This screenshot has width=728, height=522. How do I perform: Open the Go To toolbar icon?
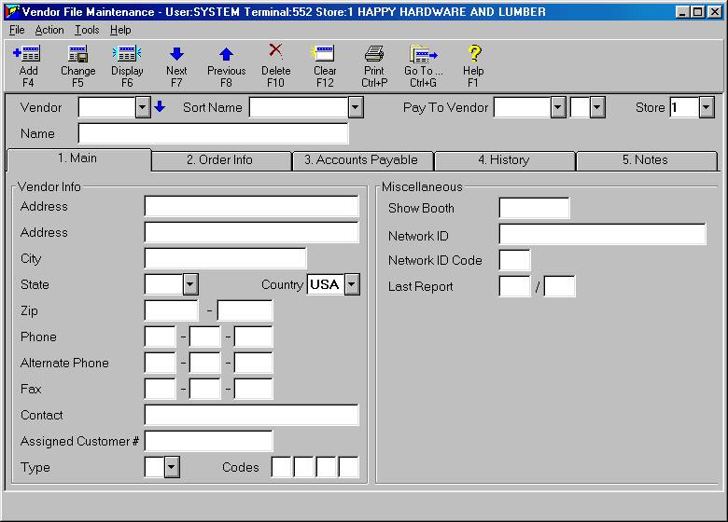pos(424,54)
